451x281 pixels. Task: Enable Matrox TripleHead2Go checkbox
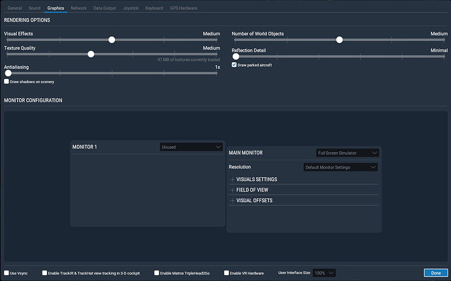click(156, 273)
